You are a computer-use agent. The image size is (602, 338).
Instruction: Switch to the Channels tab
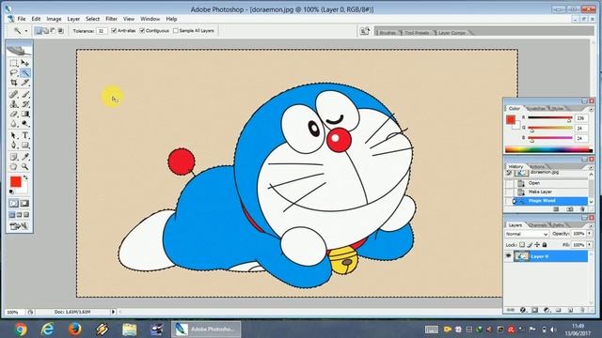click(537, 225)
